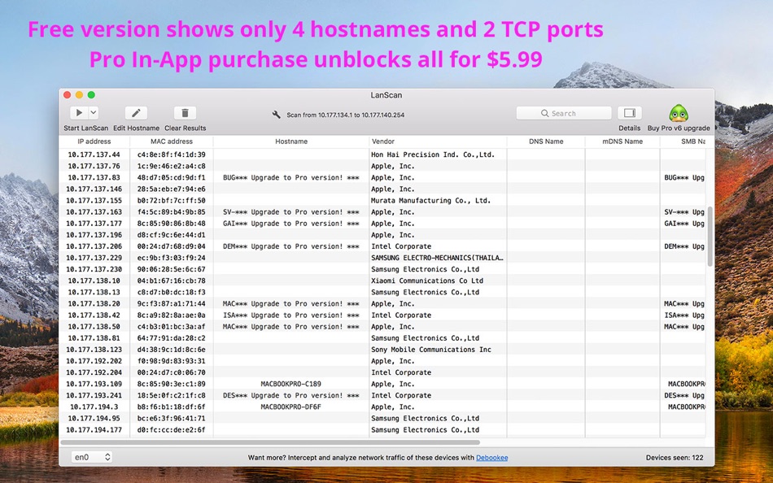Select MAC address 90:06:28:5e:6c:67
773x483 pixels.
tap(172, 269)
